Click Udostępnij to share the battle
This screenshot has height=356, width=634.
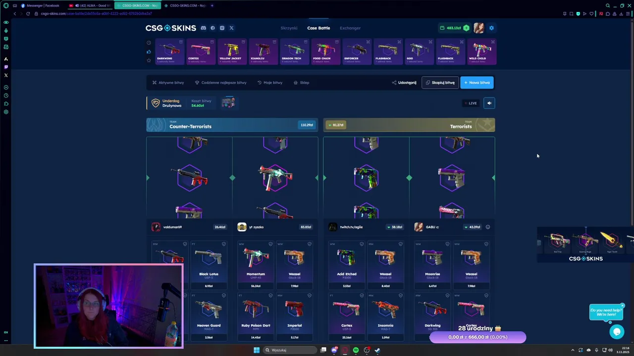[x=404, y=83]
